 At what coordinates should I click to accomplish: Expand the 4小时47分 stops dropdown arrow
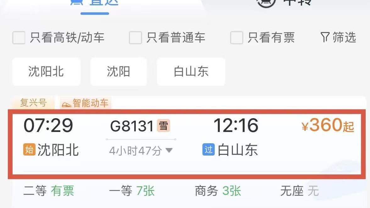169,150
